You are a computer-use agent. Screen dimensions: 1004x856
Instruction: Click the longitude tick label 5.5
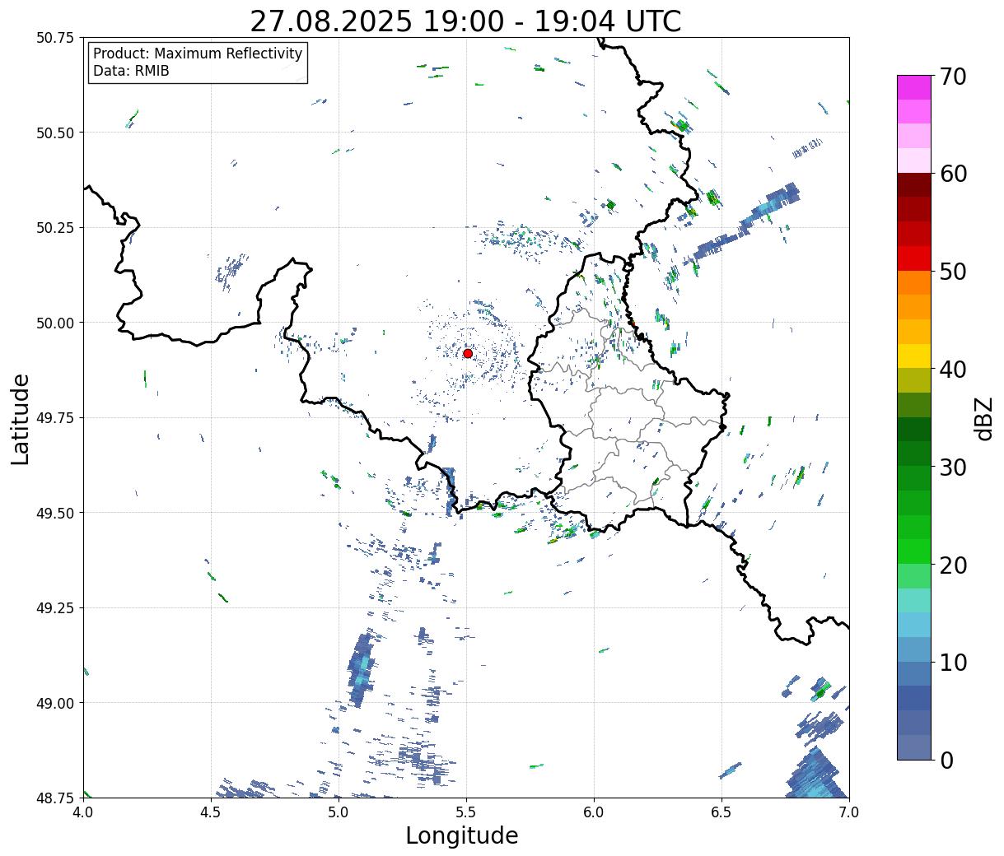pyautogui.click(x=466, y=812)
